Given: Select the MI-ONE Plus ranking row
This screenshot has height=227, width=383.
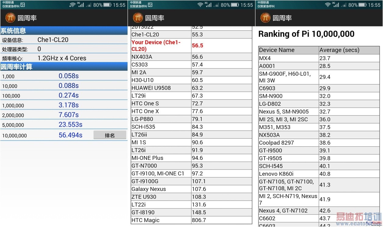Looking at the screenshot, I should (191, 158).
